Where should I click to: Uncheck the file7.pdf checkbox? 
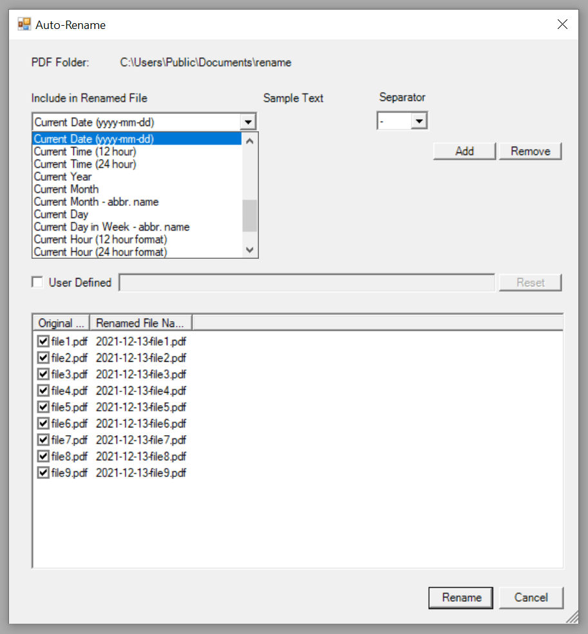coord(43,440)
